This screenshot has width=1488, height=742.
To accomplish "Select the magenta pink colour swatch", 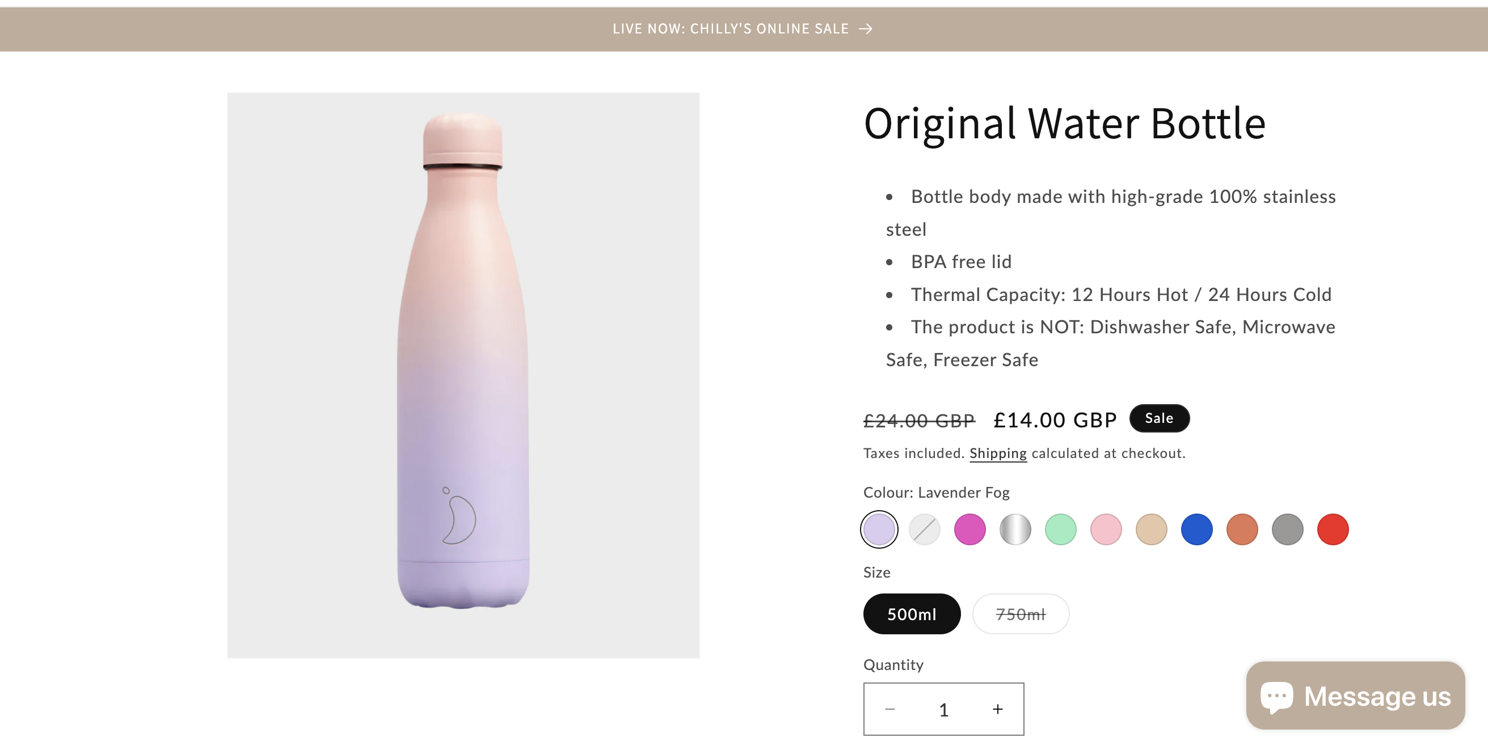I will point(970,529).
